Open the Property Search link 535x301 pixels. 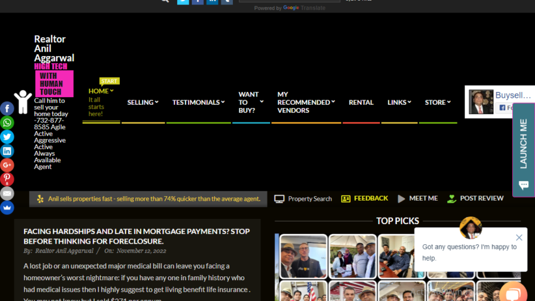pos(303,199)
